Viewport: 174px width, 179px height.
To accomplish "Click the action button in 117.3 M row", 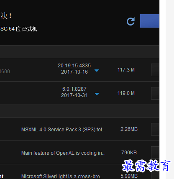I will [155, 70].
